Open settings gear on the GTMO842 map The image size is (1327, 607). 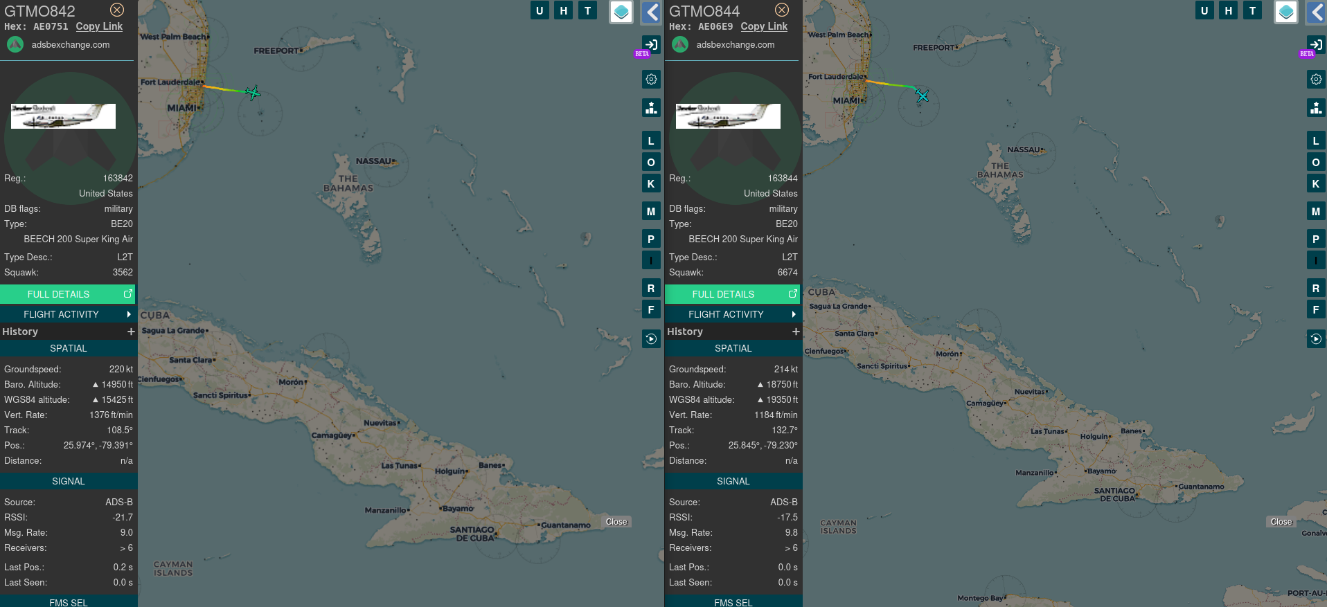pyautogui.click(x=651, y=80)
